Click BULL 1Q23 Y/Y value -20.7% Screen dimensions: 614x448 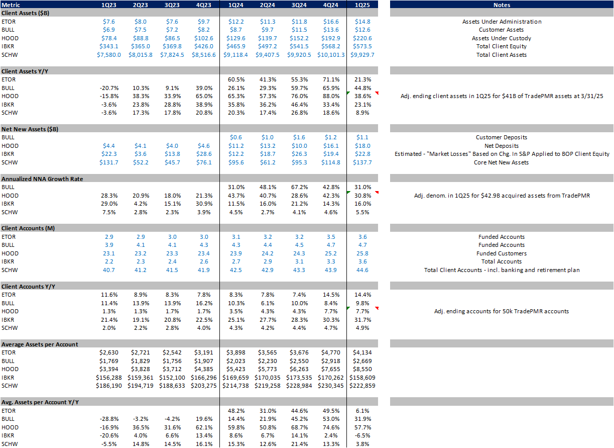click(x=108, y=87)
